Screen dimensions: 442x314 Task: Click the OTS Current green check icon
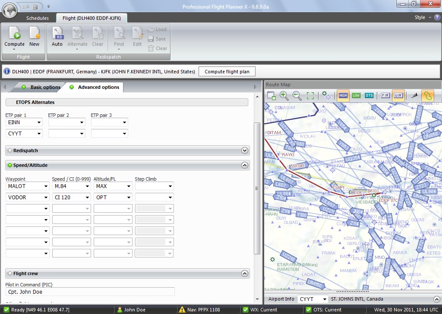309,310
